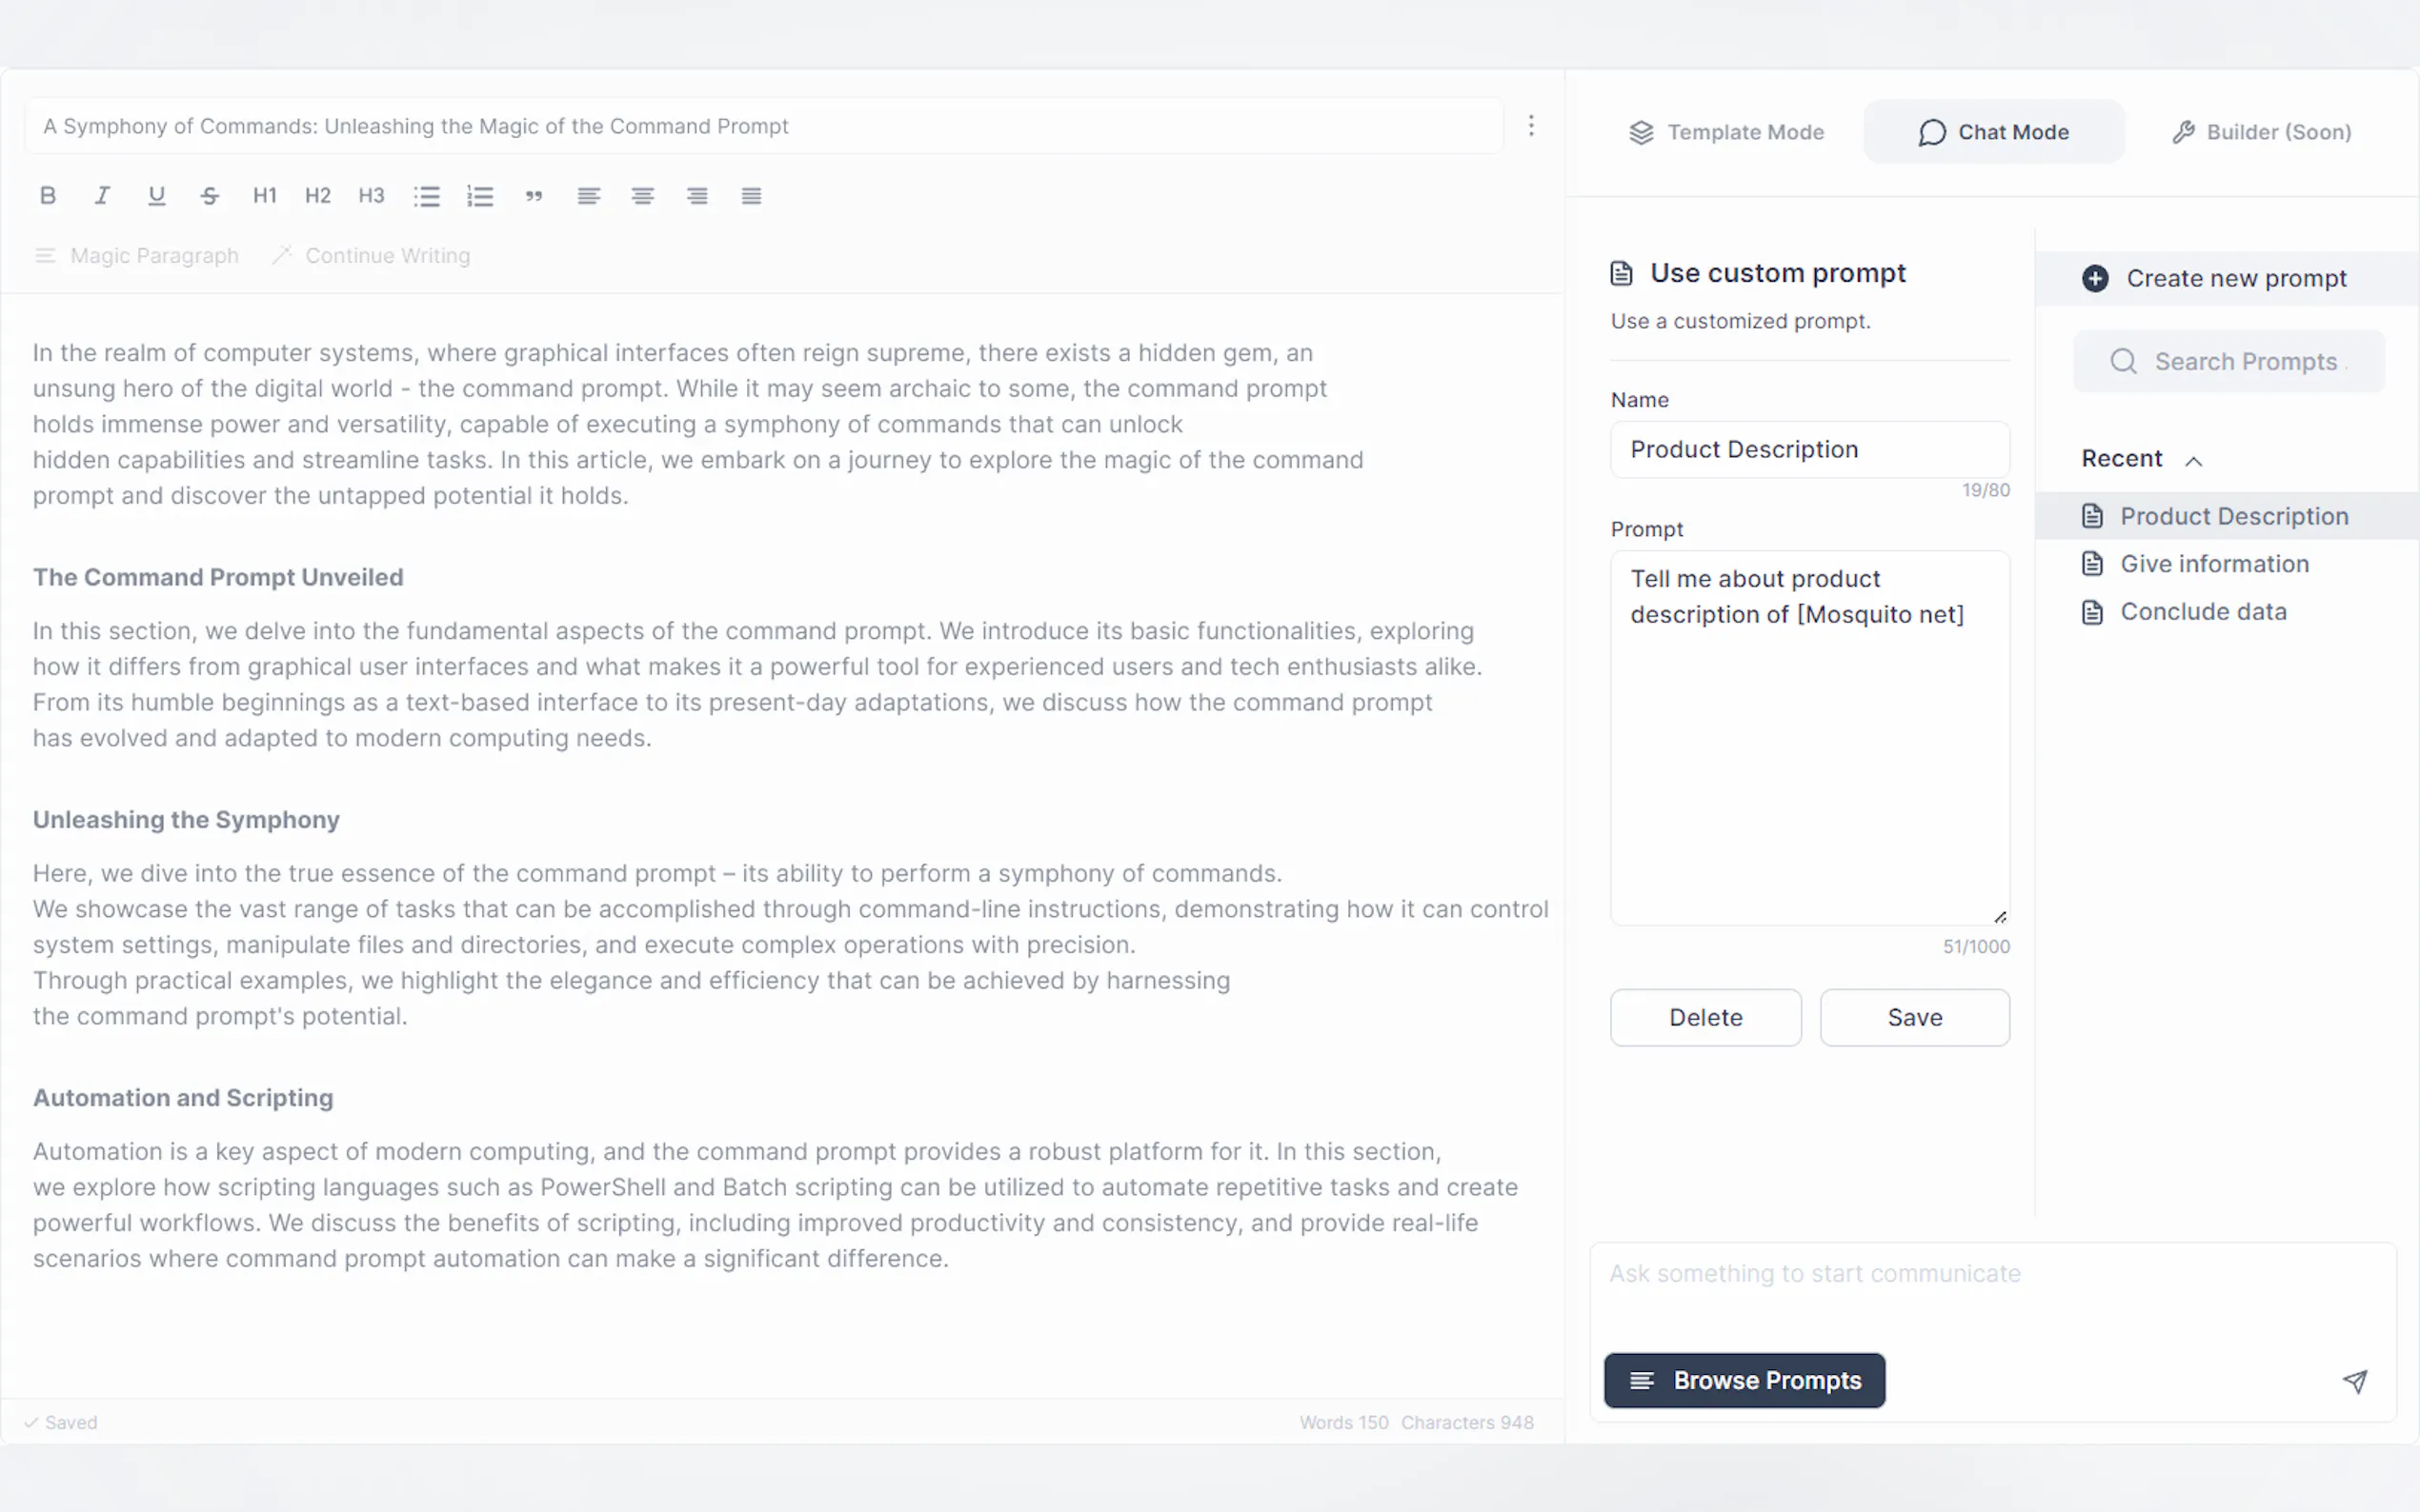Image resolution: width=2420 pixels, height=1512 pixels.
Task: Toggle bold formatting
Action: point(48,196)
